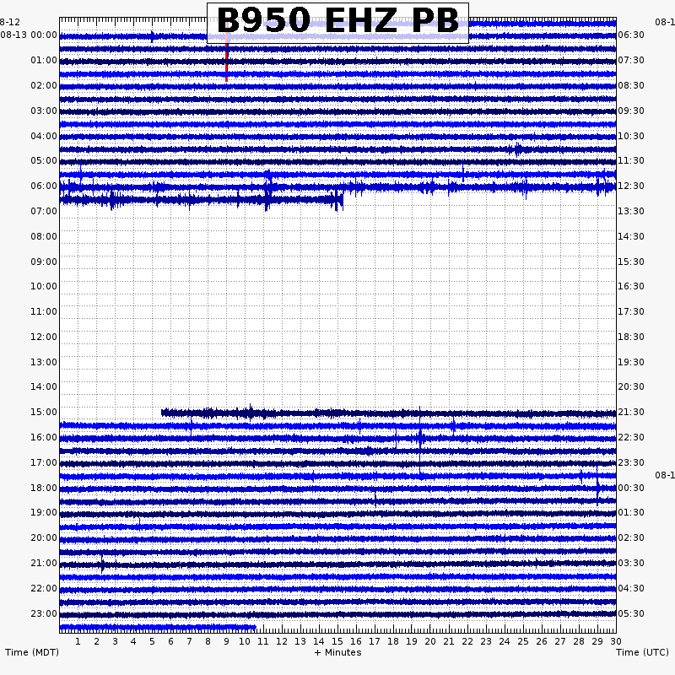Click the 08-13 00:00 row label

tap(29, 35)
